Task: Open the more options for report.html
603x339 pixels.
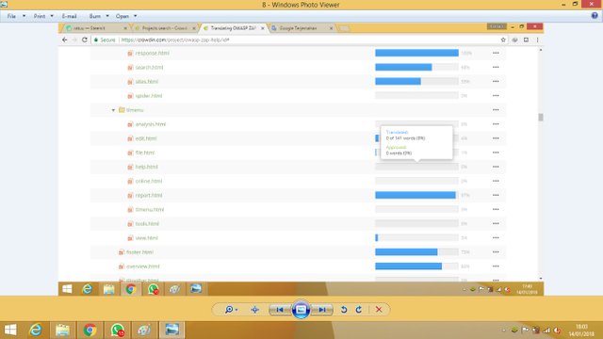Action: (x=496, y=195)
